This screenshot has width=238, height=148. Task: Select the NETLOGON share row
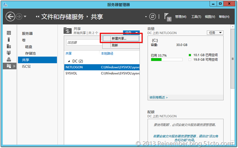point(102,67)
